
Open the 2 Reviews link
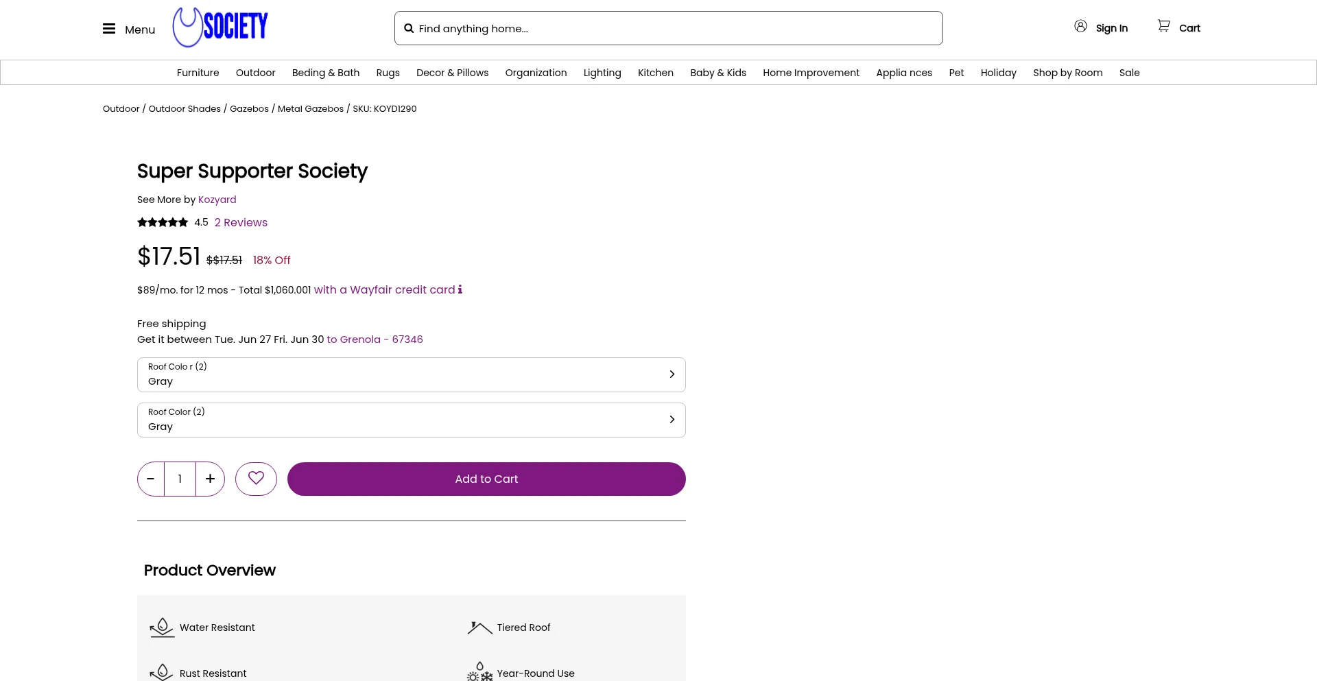point(241,222)
